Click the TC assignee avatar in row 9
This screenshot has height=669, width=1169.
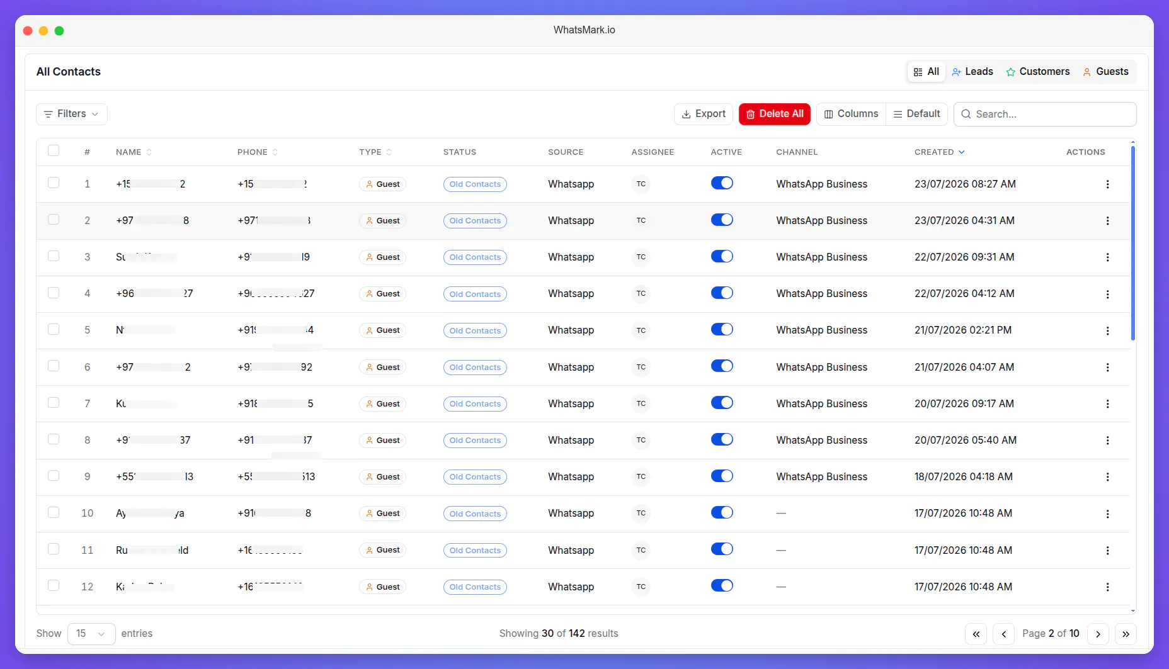pos(641,476)
